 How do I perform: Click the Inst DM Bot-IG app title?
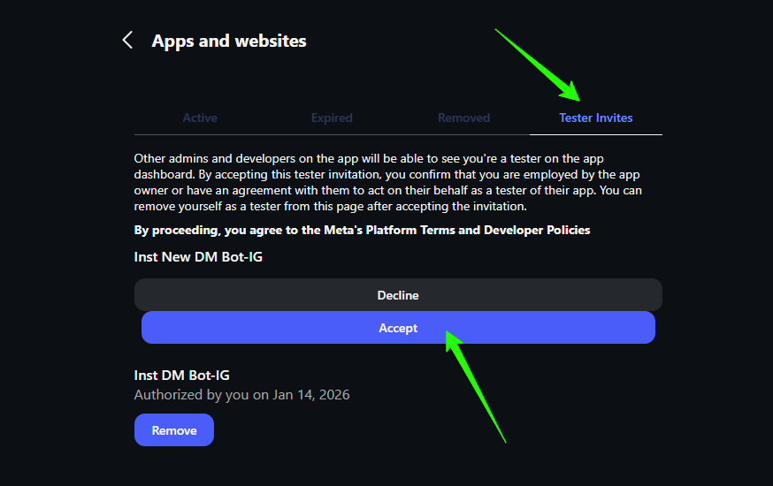click(x=181, y=376)
